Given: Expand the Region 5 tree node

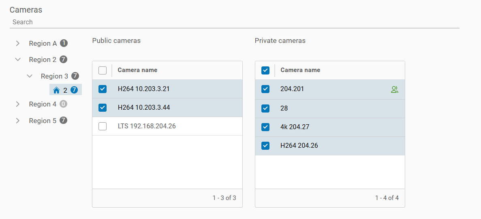Looking at the screenshot, I should coord(18,121).
